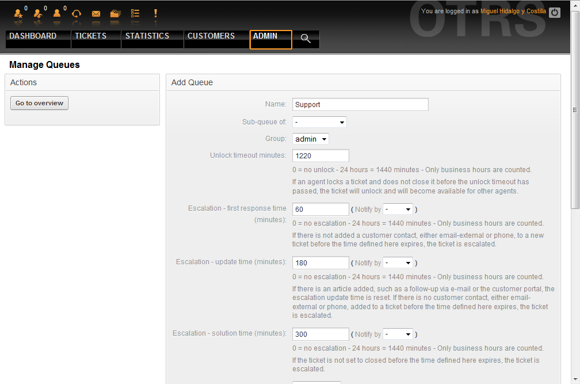Open the queue view folders icon
This screenshot has width=580, height=384.
[116, 13]
